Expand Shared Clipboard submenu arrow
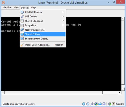The width and height of the screenshot is (126, 107). pyautogui.click(x=63, y=21)
